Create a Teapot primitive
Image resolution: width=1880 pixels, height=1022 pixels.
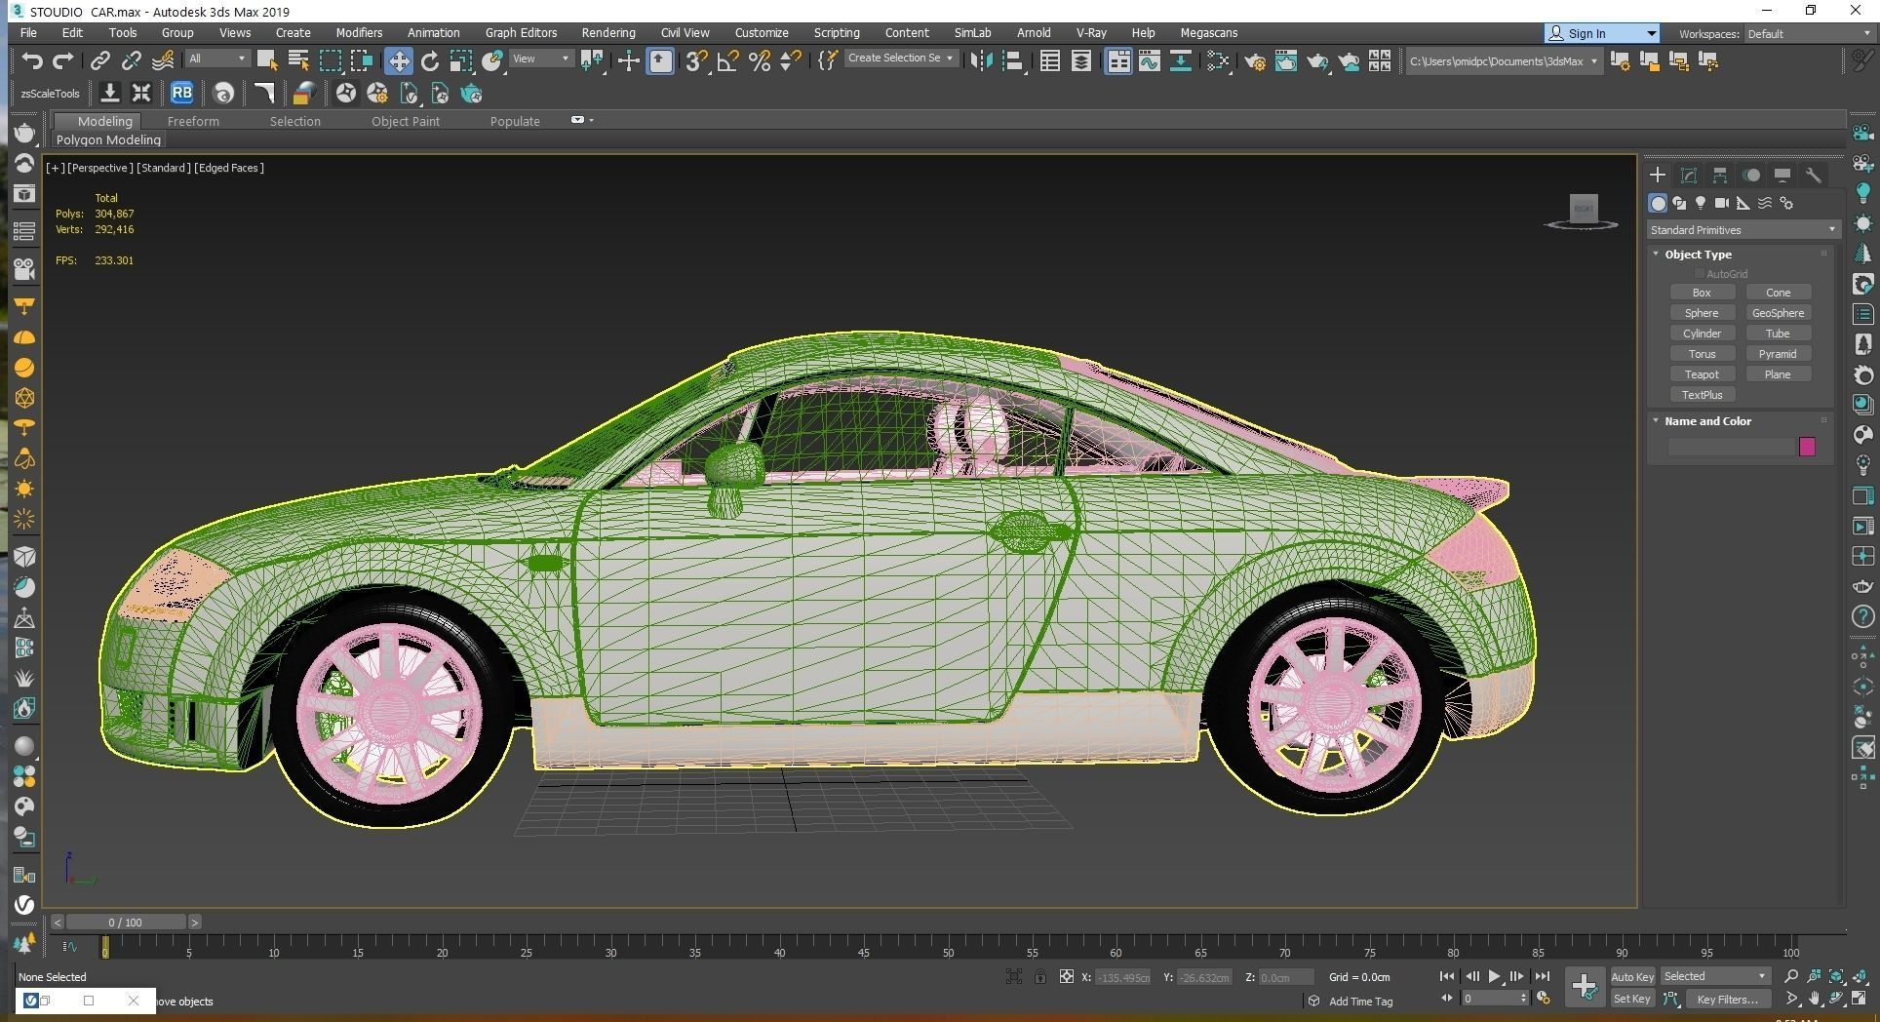(x=1702, y=374)
